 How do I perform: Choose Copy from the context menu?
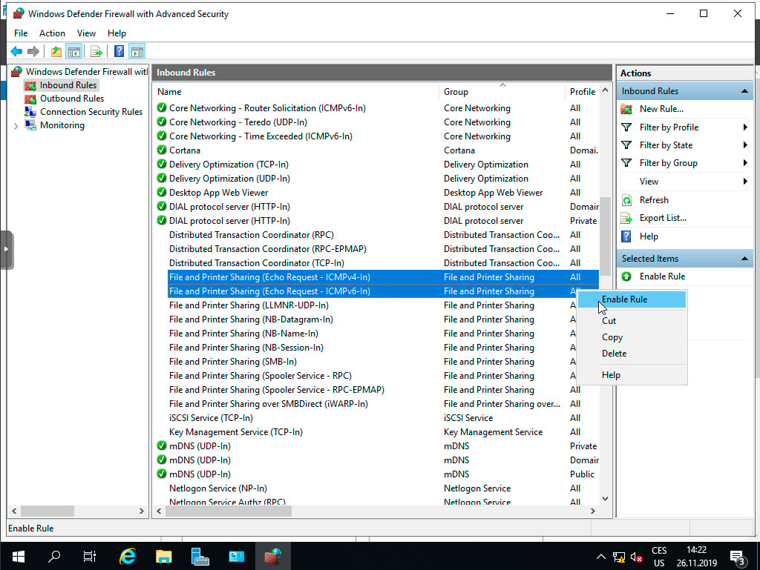[612, 337]
